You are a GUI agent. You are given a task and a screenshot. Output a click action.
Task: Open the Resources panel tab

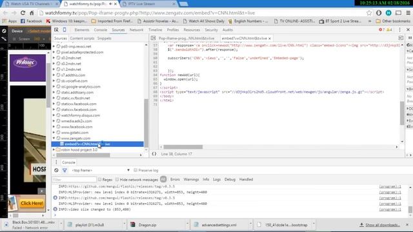click(192, 30)
